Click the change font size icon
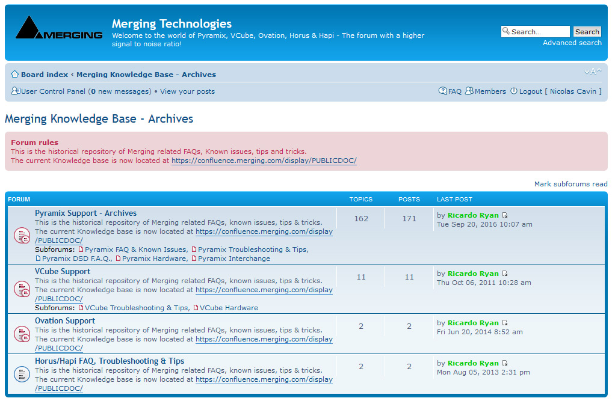This screenshot has width=615, height=401. pyautogui.click(x=593, y=72)
